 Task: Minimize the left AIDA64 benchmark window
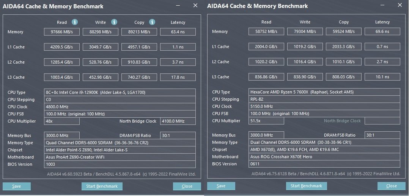(x=178, y=5)
